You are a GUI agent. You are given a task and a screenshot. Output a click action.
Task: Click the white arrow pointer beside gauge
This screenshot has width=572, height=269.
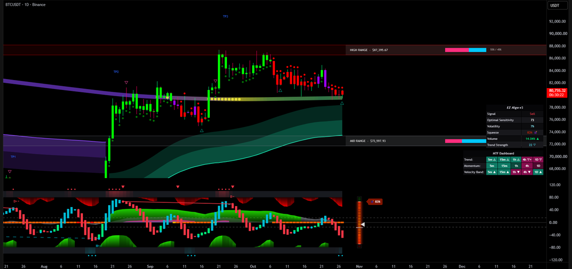click(x=363, y=224)
